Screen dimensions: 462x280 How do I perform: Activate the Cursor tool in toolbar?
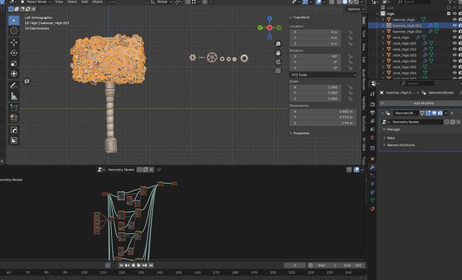click(14, 31)
